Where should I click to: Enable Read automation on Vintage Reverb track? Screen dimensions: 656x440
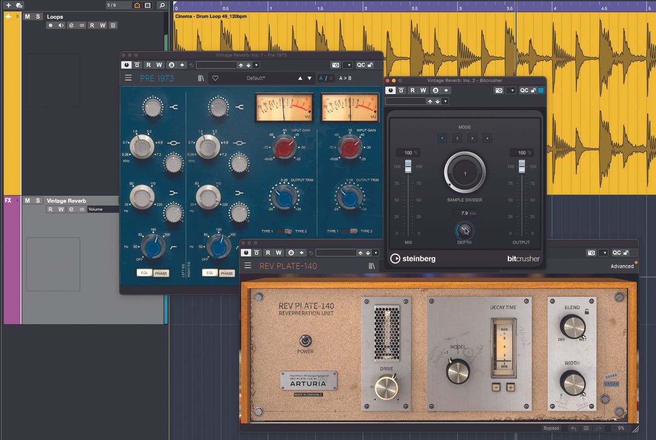click(50, 209)
